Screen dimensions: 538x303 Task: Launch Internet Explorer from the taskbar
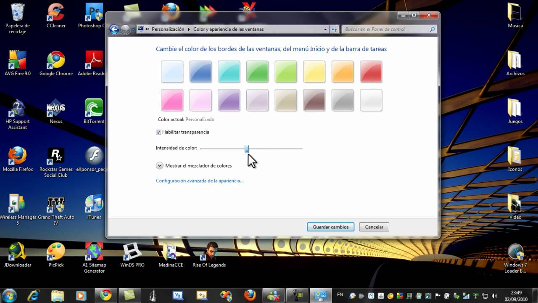pos(34,295)
